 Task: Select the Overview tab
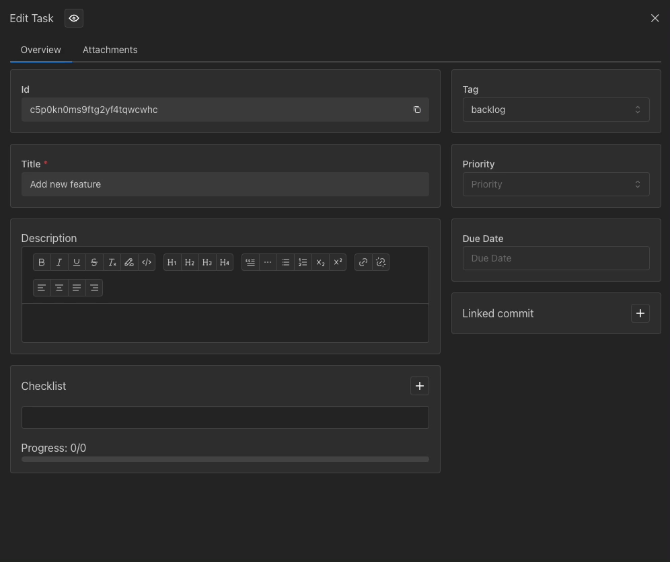pos(40,50)
